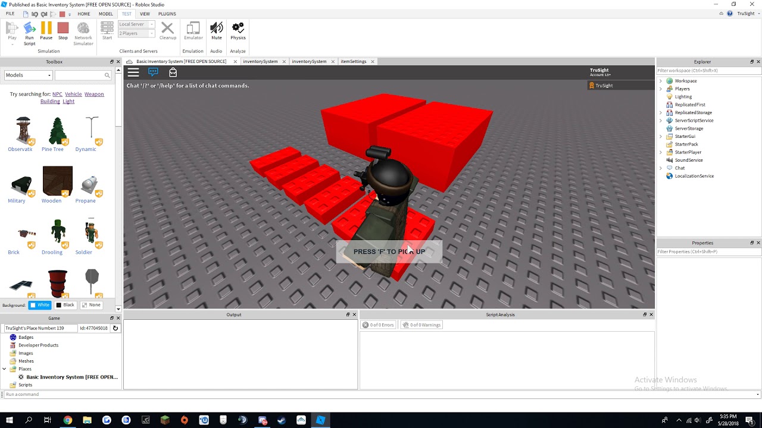Image resolution: width=762 pixels, height=428 pixels.
Task: Click the Filter workspace input field
Action: tap(708, 71)
